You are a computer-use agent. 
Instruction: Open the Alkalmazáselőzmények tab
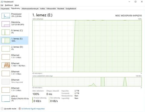click(30, 9)
